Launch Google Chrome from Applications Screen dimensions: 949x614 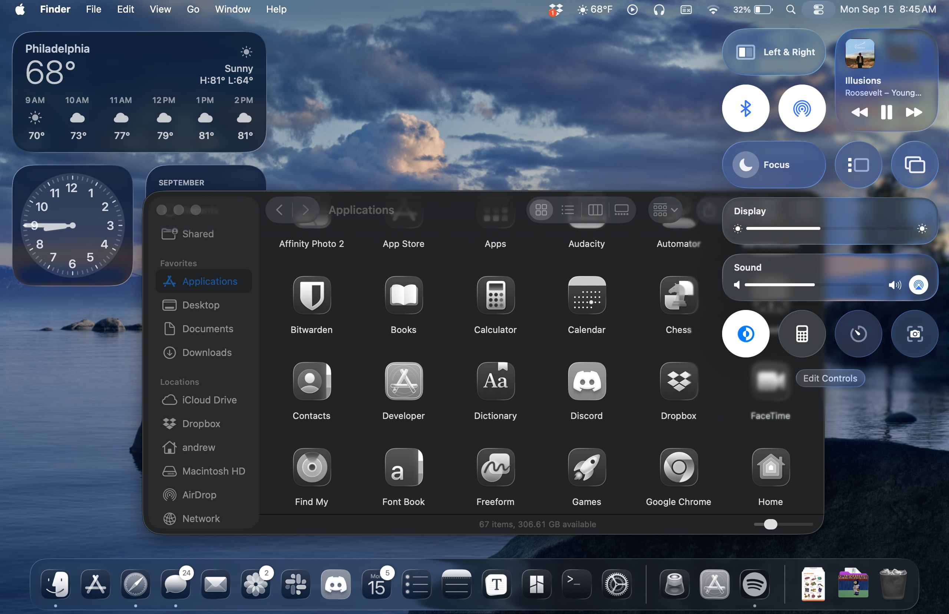pyautogui.click(x=678, y=467)
